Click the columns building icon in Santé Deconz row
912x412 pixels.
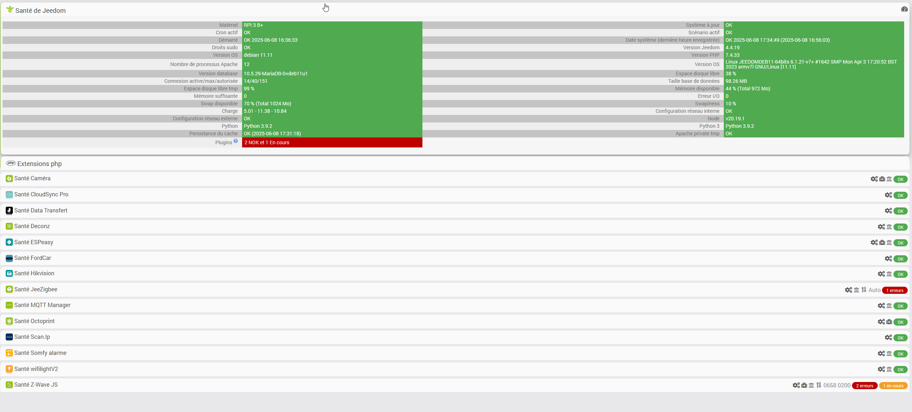[x=889, y=227]
